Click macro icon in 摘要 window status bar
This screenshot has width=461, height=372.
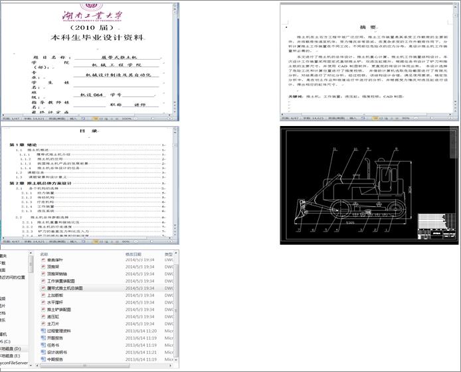click(363, 119)
